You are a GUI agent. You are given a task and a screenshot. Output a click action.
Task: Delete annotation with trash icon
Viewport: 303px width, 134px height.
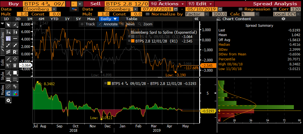15,65
